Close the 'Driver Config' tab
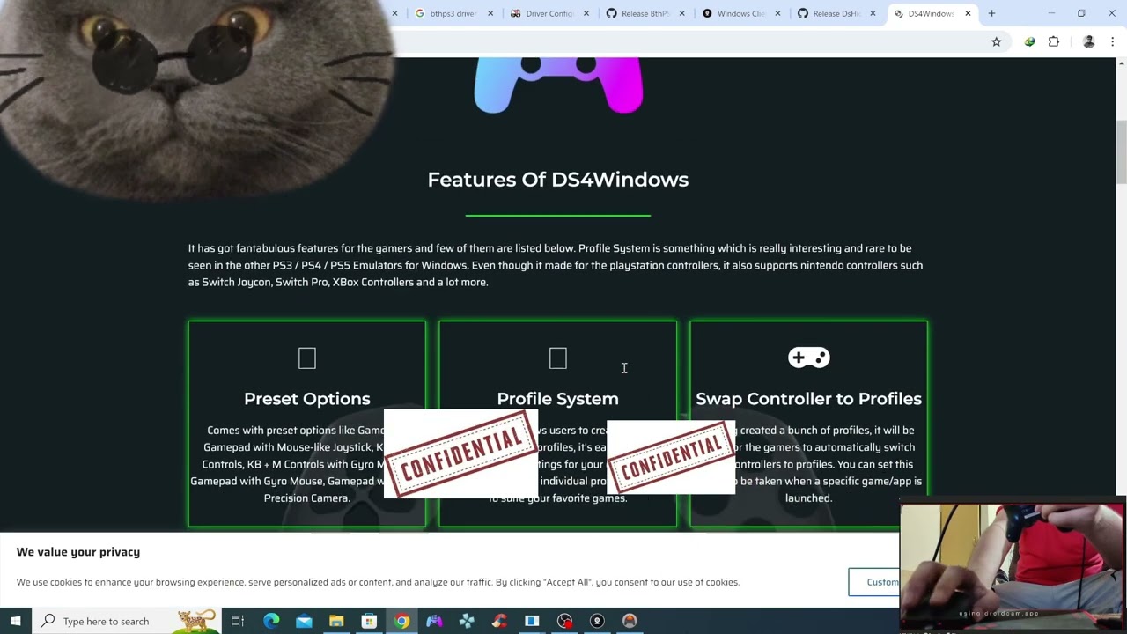Screen dimensions: 1127x634 (x=586, y=13)
